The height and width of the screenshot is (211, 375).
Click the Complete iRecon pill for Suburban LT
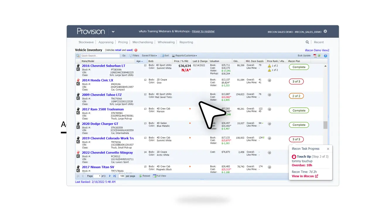click(299, 67)
